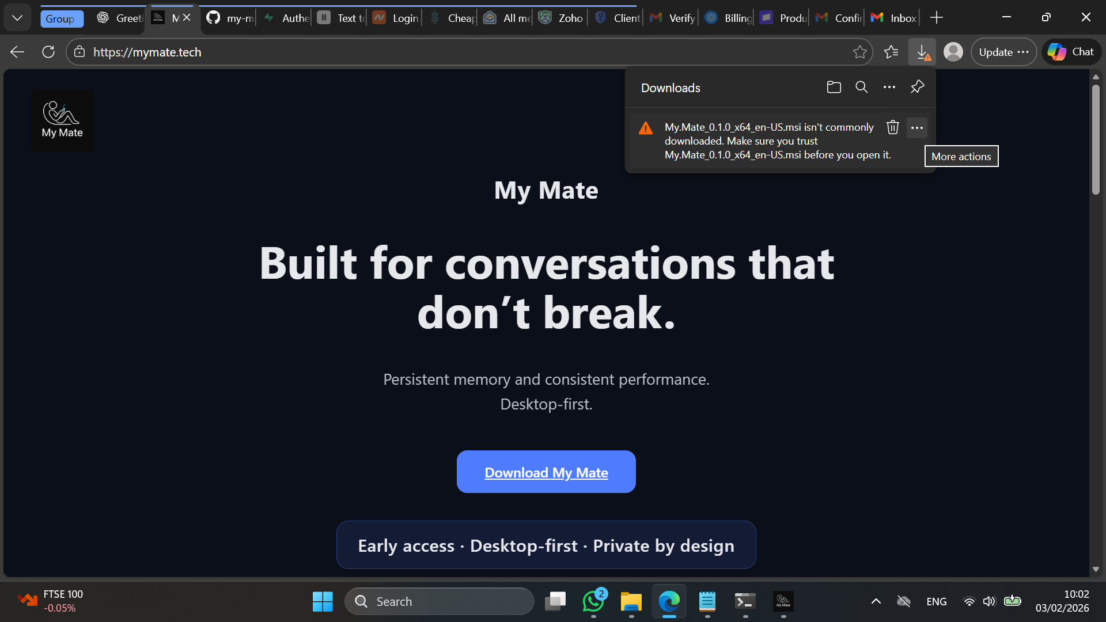Open More actions for the msi file
The width and height of the screenshot is (1106, 622).
pyautogui.click(x=916, y=128)
